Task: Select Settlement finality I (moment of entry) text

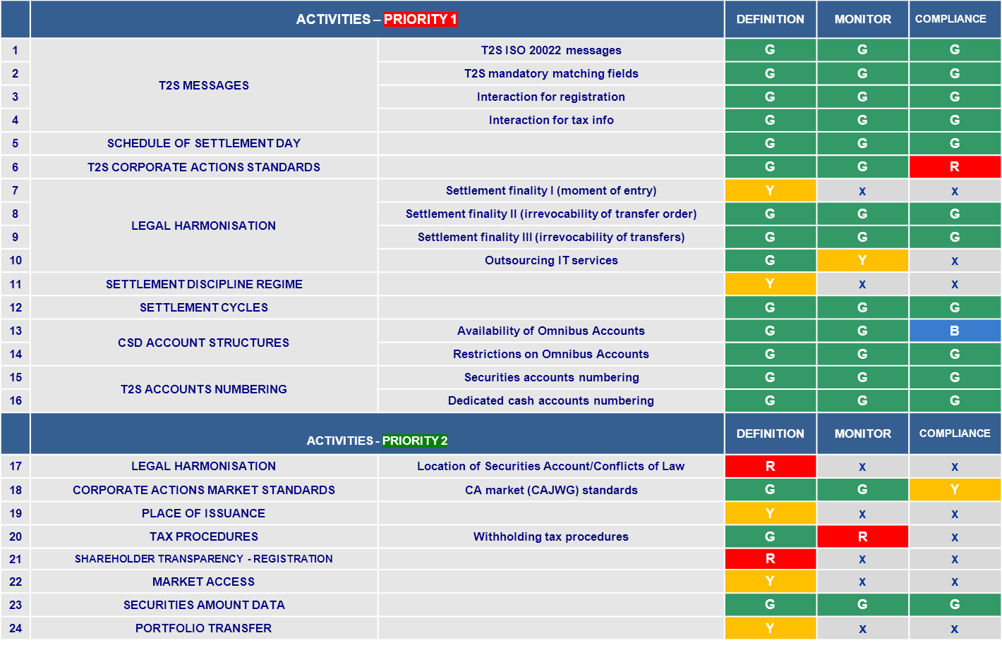Action: pos(550,190)
